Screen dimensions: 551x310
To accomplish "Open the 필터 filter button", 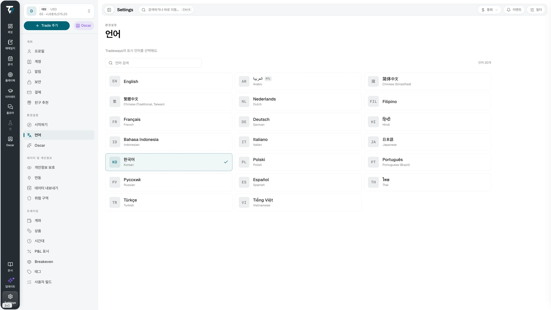I will tap(536, 10).
